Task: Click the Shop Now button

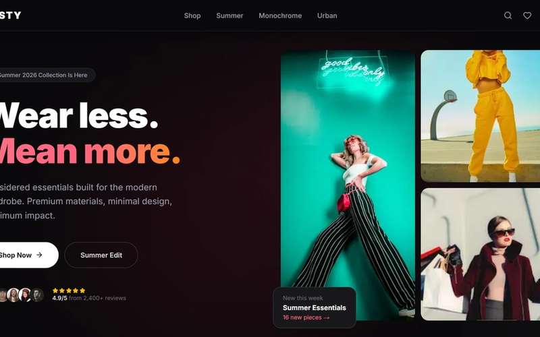Action: tap(29, 255)
